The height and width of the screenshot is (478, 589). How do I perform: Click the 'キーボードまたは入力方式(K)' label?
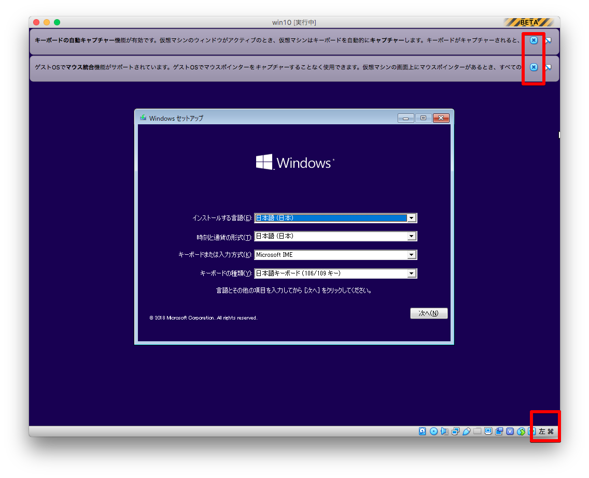point(215,255)
